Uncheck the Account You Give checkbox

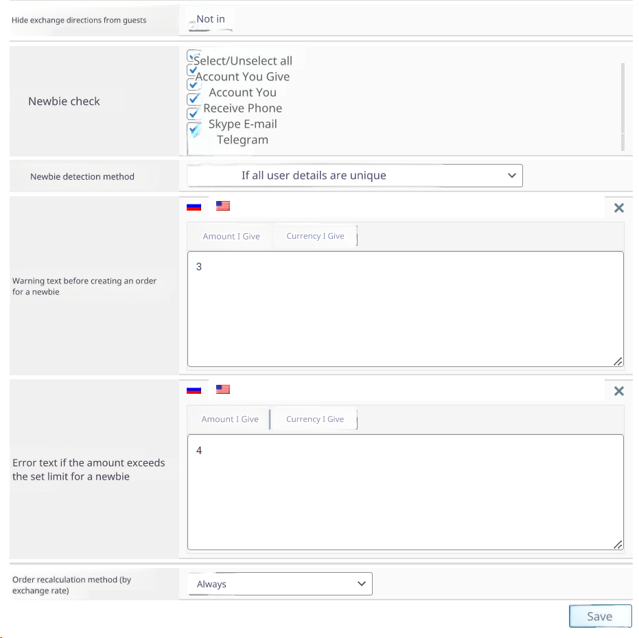pos(193,71)
